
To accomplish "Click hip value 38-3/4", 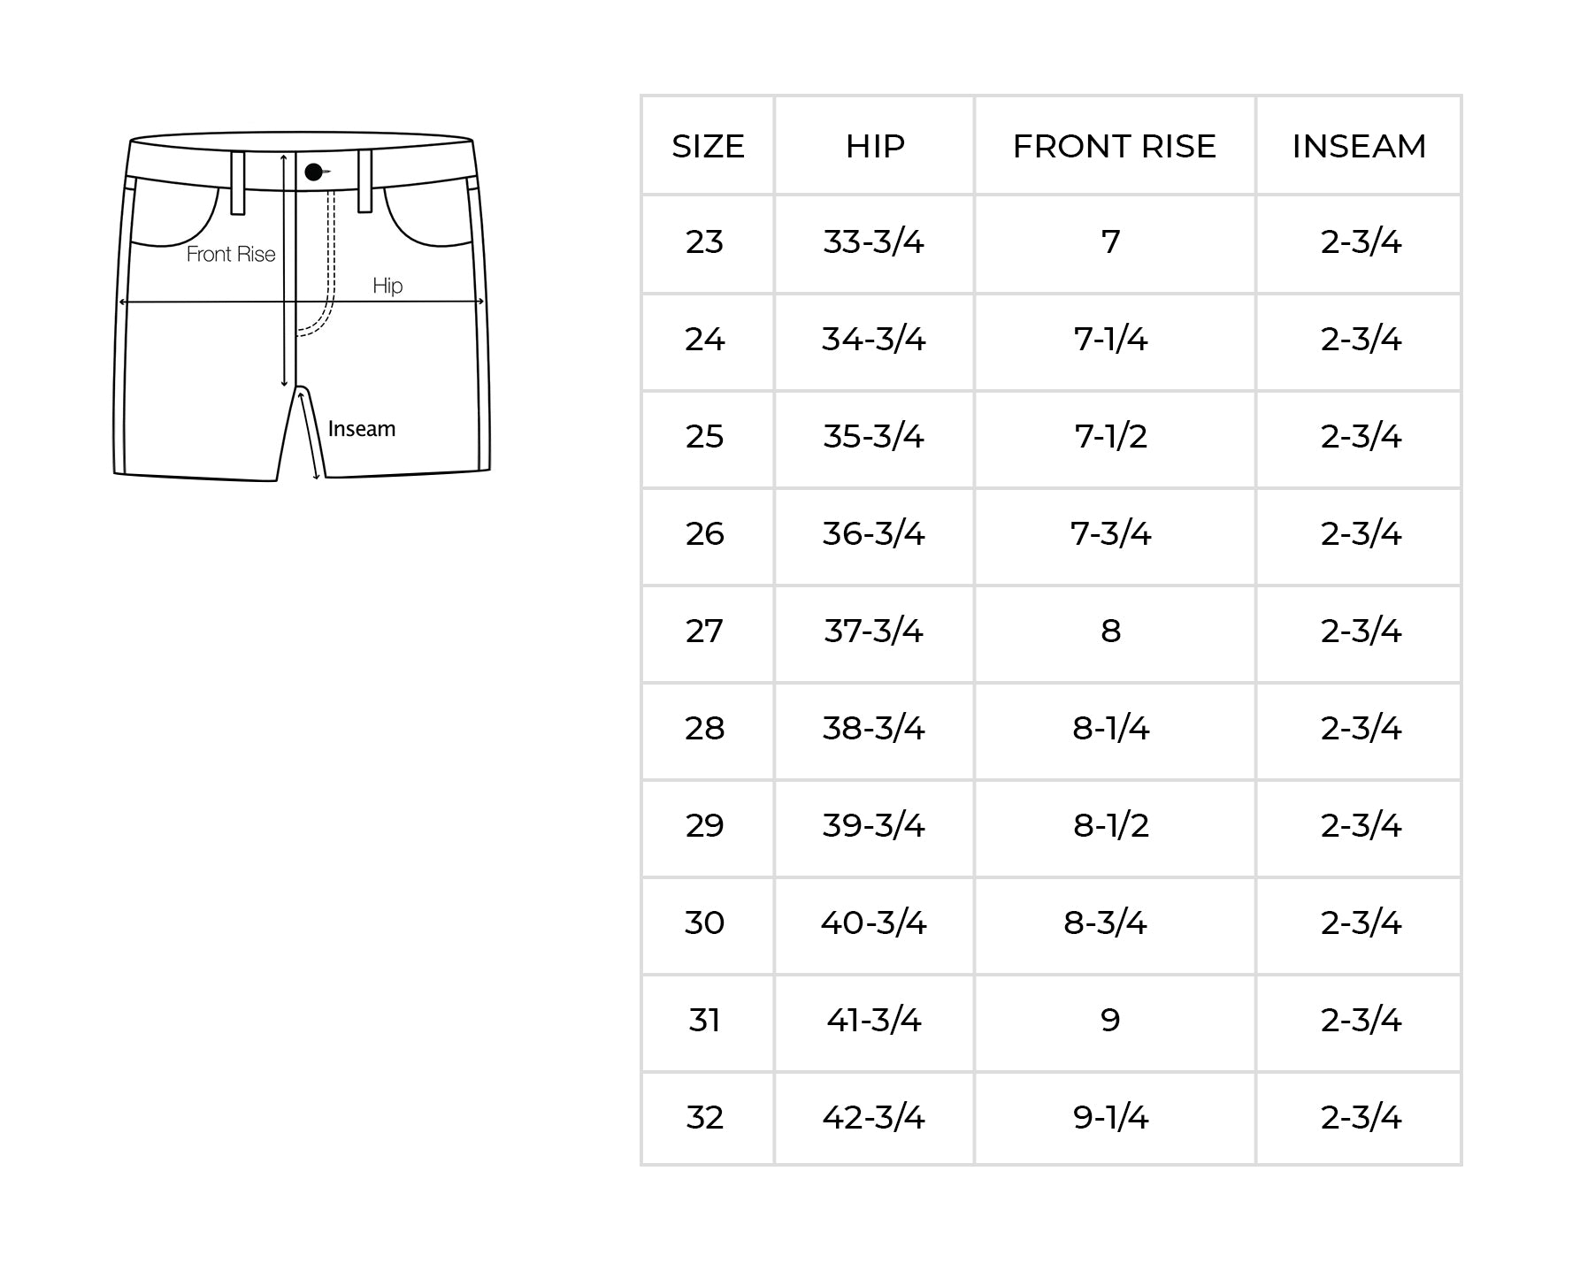I will click(873, 728).
